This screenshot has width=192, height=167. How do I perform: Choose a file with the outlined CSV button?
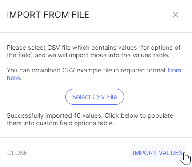tap(95, 97)
